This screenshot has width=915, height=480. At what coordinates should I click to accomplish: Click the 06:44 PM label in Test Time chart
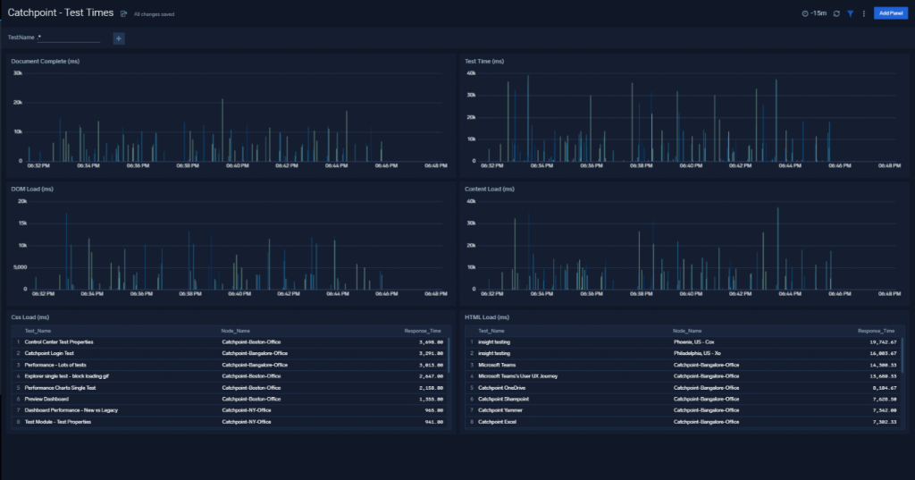coord(790,166)
